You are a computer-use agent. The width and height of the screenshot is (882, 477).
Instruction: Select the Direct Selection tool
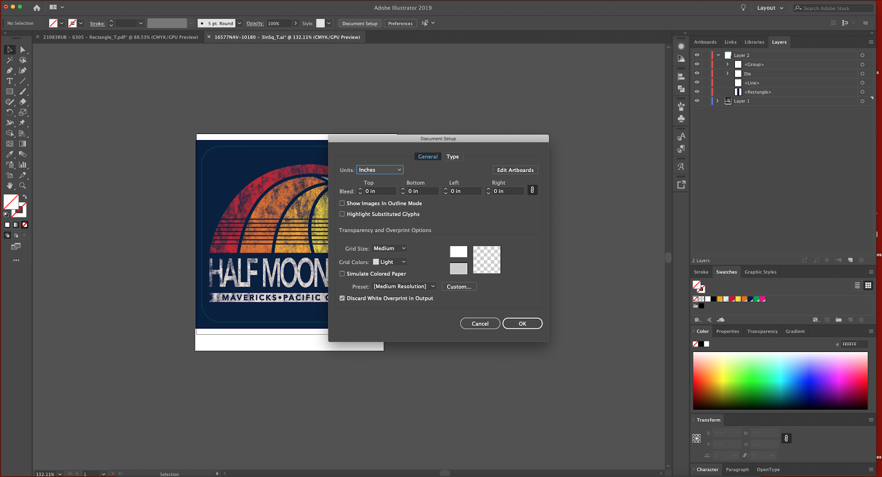coord(23,50)
